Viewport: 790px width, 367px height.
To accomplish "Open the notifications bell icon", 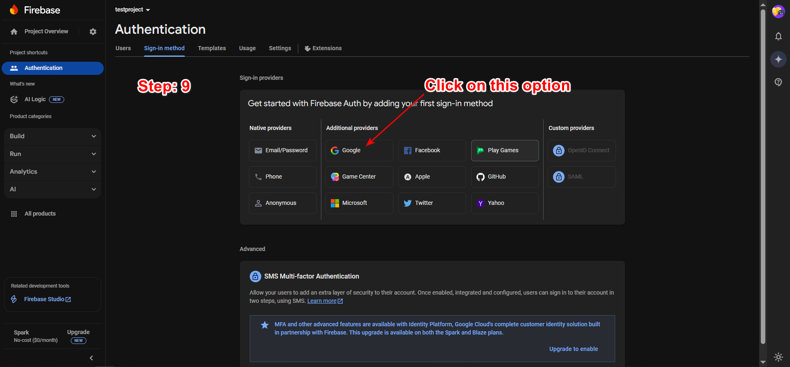I will (x=778, y=36).
